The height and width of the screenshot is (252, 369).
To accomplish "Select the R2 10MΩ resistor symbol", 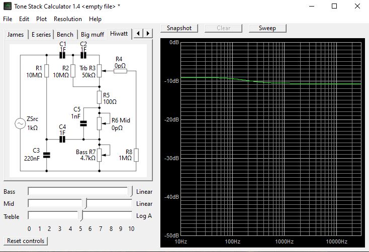I will (73, 71).
